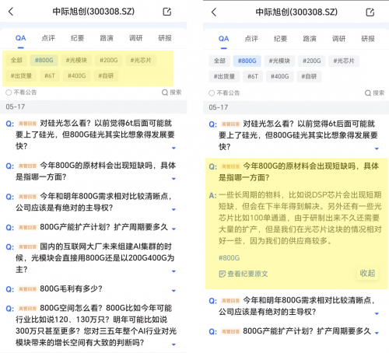This screenshot has height=353, width=389.
Task: Select #400G filter tag on left screen
Action: coord(77,76)
